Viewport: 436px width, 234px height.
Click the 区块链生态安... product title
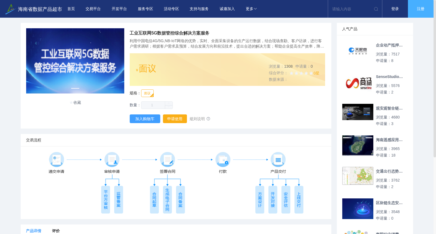389,203
